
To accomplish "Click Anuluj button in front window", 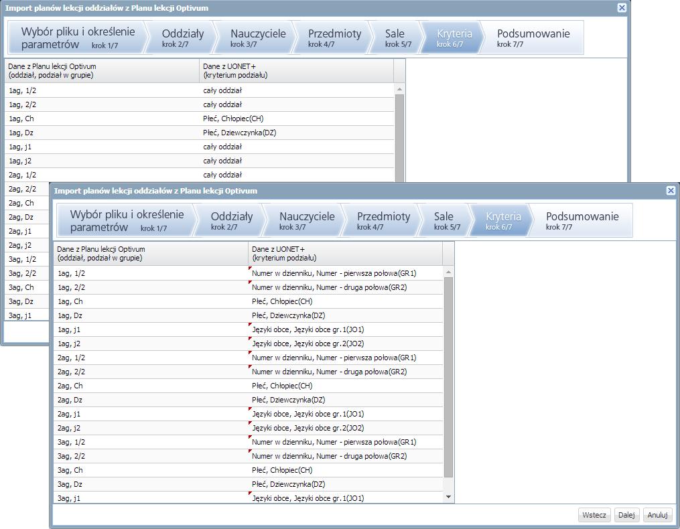I will click(x=657, y=515).
